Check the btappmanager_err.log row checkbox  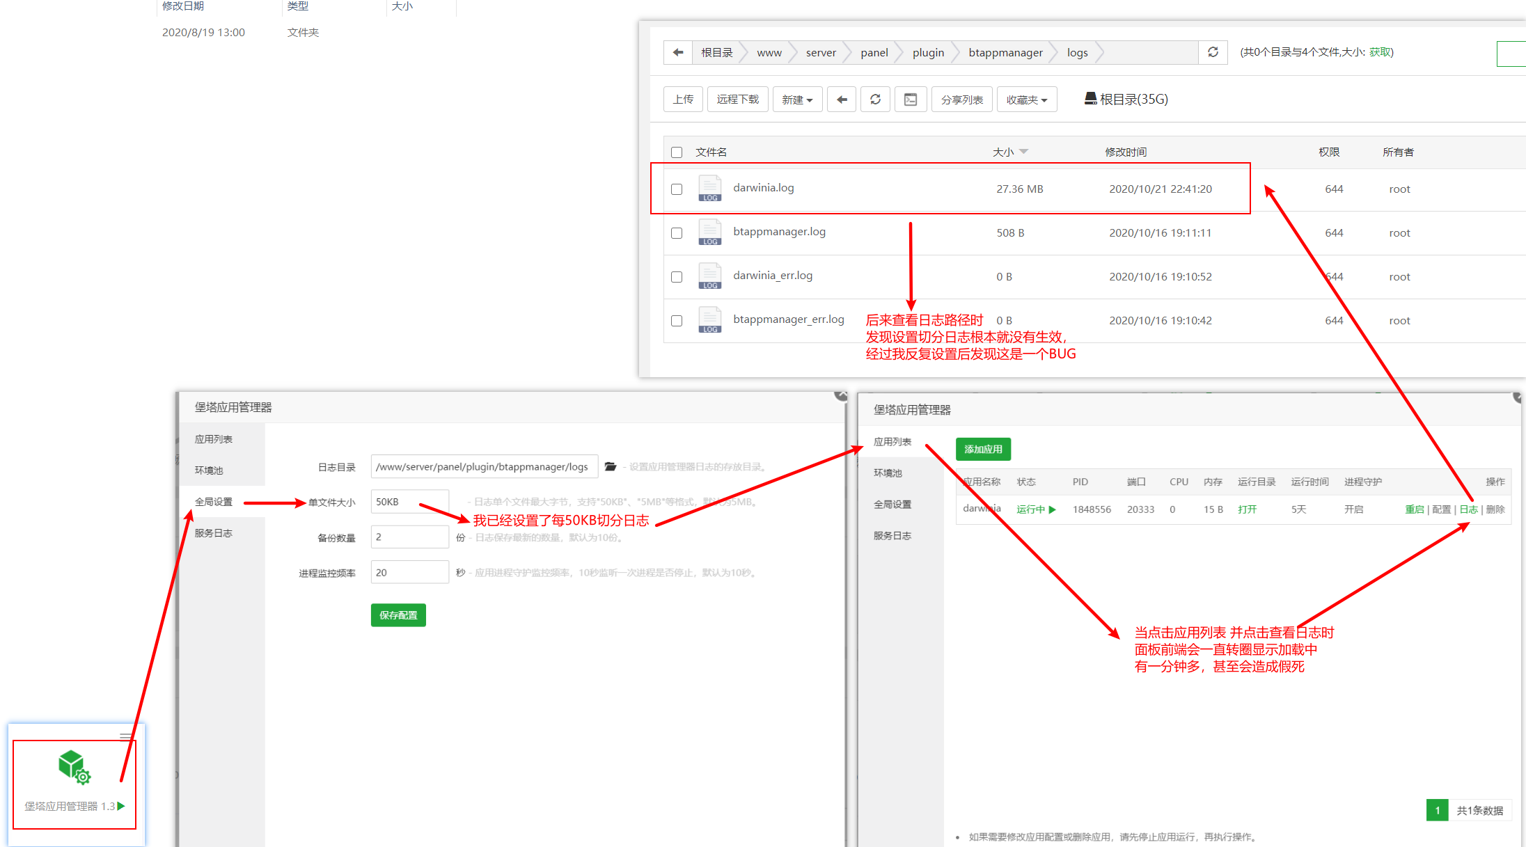(677, 321)
